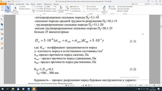Zoom out with ribbon magnifier minus
The image size is (162, 91).
click(x=45, y=7)
